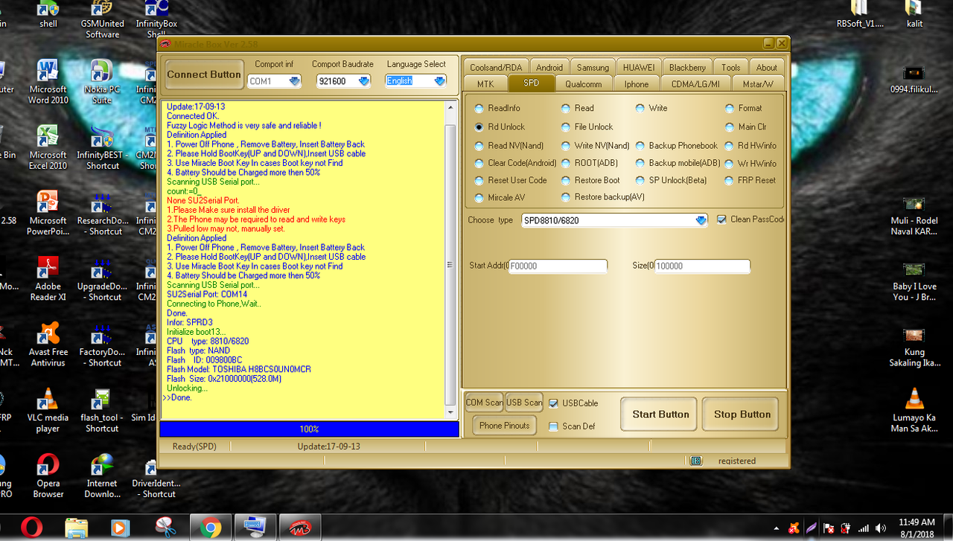
Task: Click the COM Scan button
Action: point(485,403)
